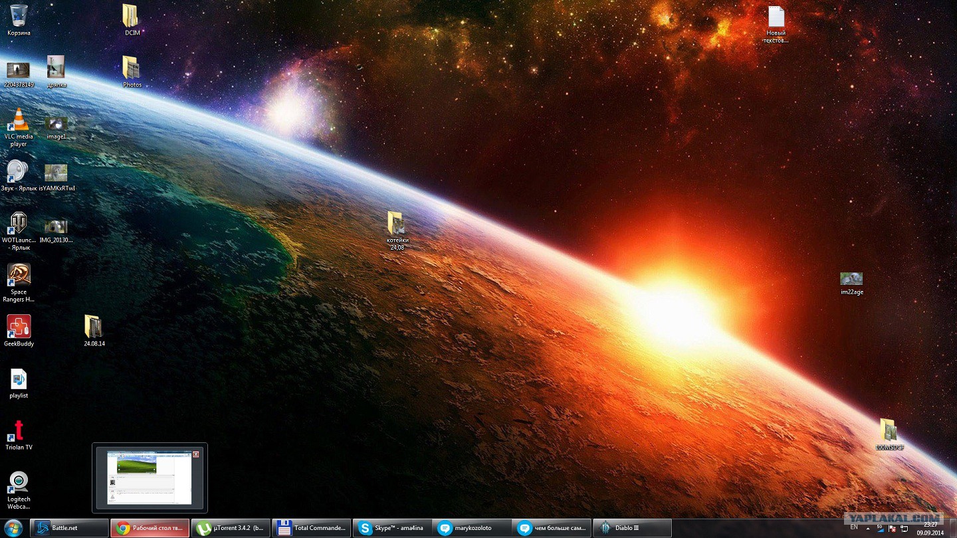Select the Новый текстовый document icon
This screenshot has width=957, height=538.
tap(776, 24)
